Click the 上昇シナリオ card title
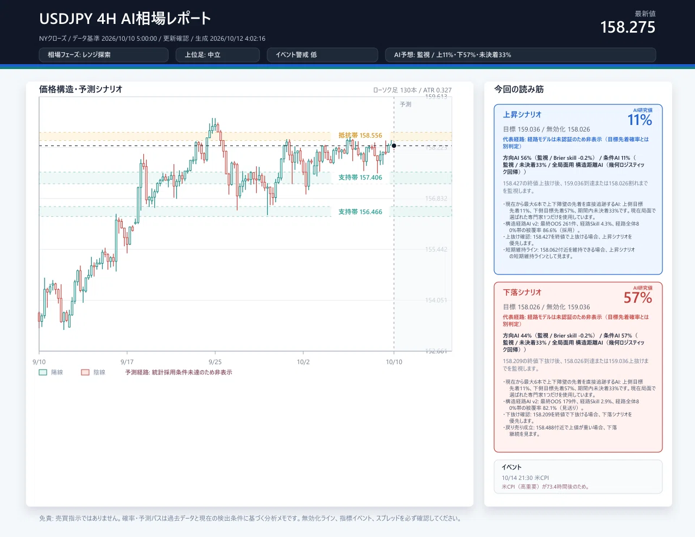695x537 pixels. (522, 115)
